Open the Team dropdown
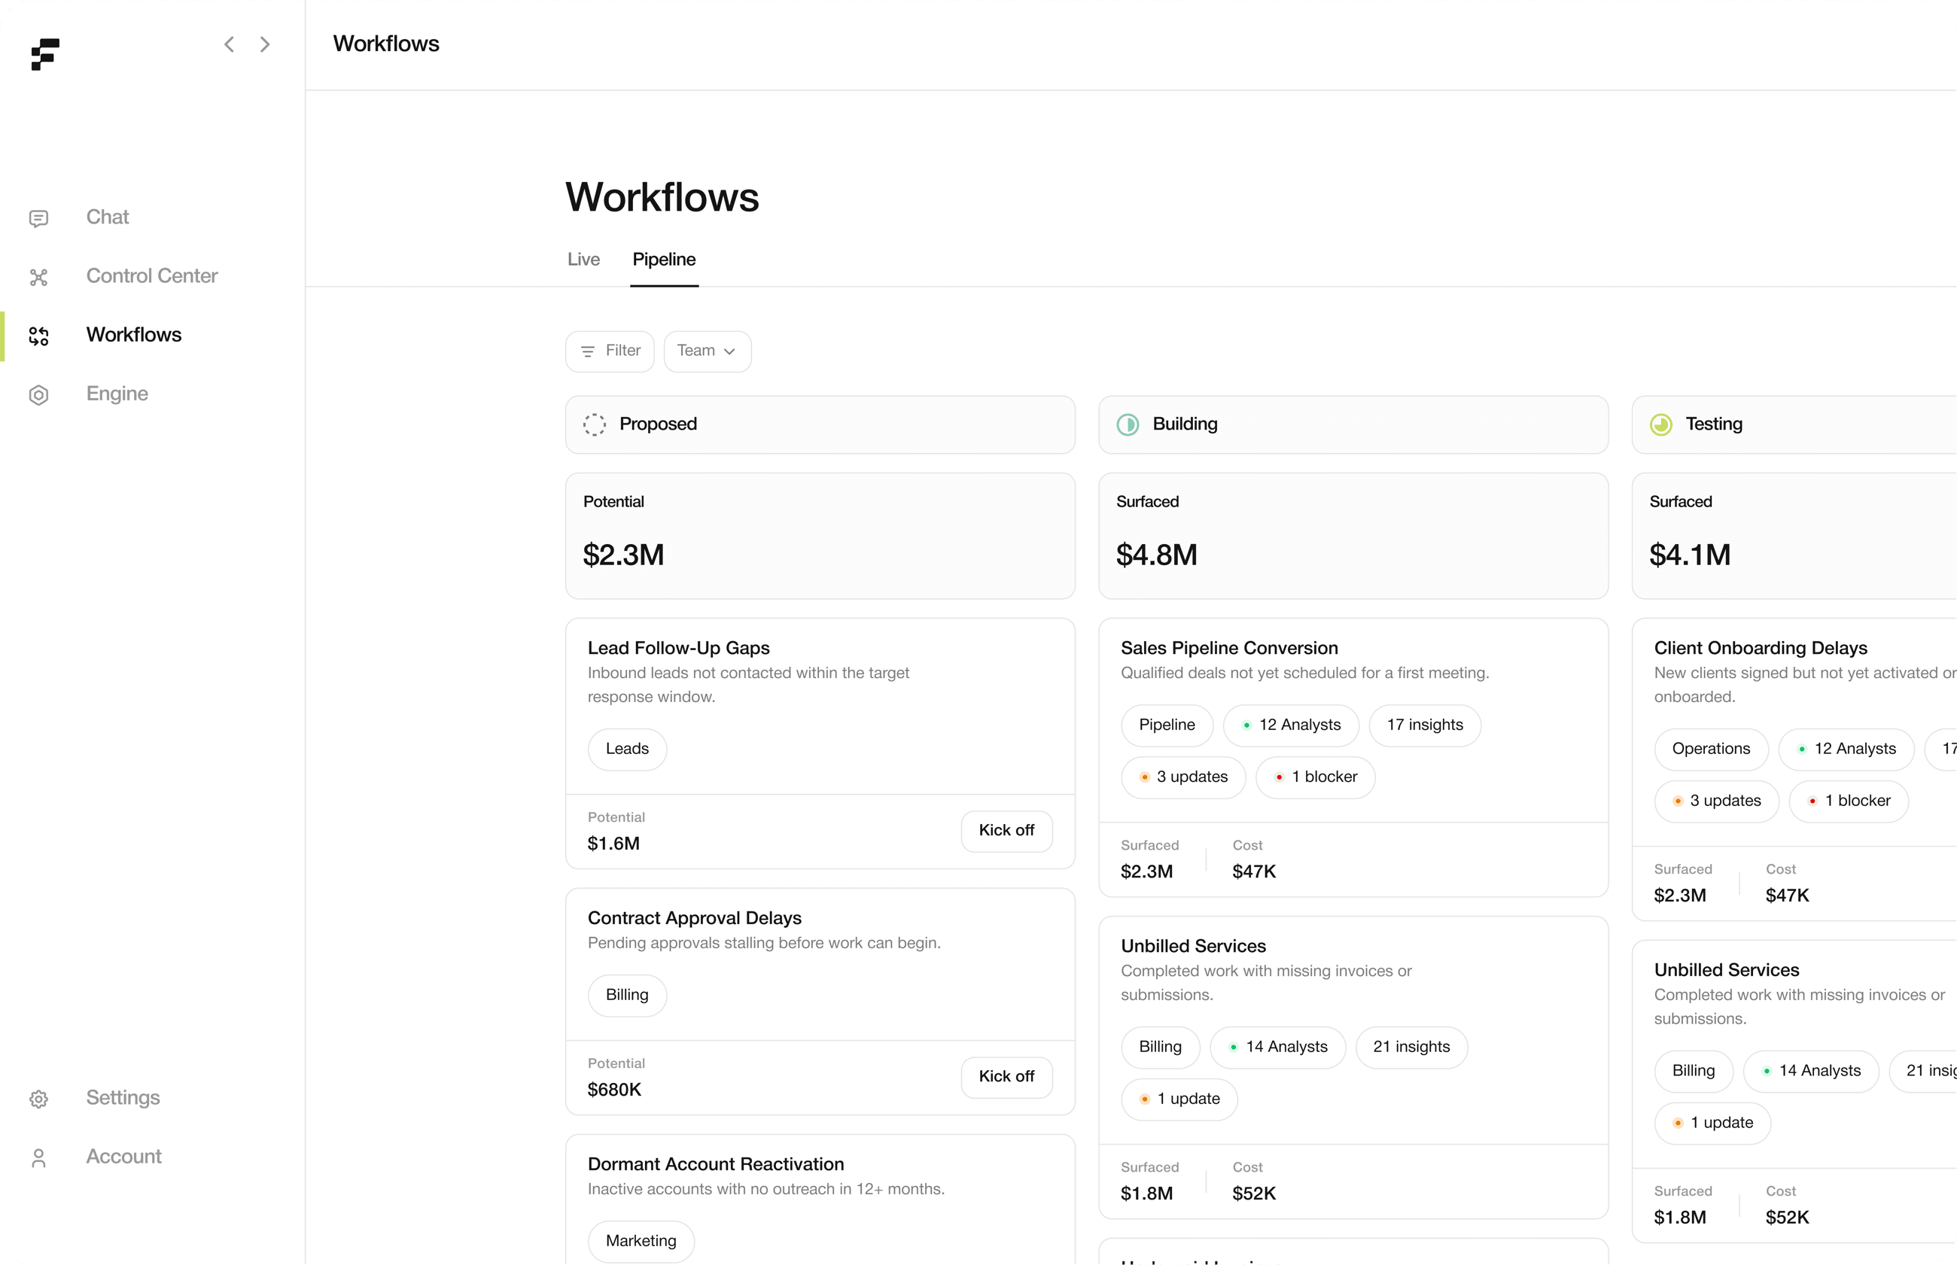 (708, 351)
